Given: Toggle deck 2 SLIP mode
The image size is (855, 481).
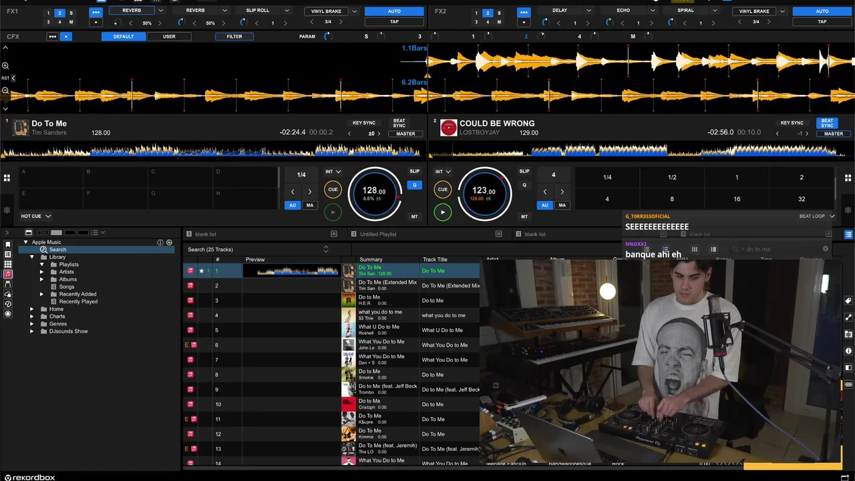Looking at the screenshot, I should pos(524,171).
